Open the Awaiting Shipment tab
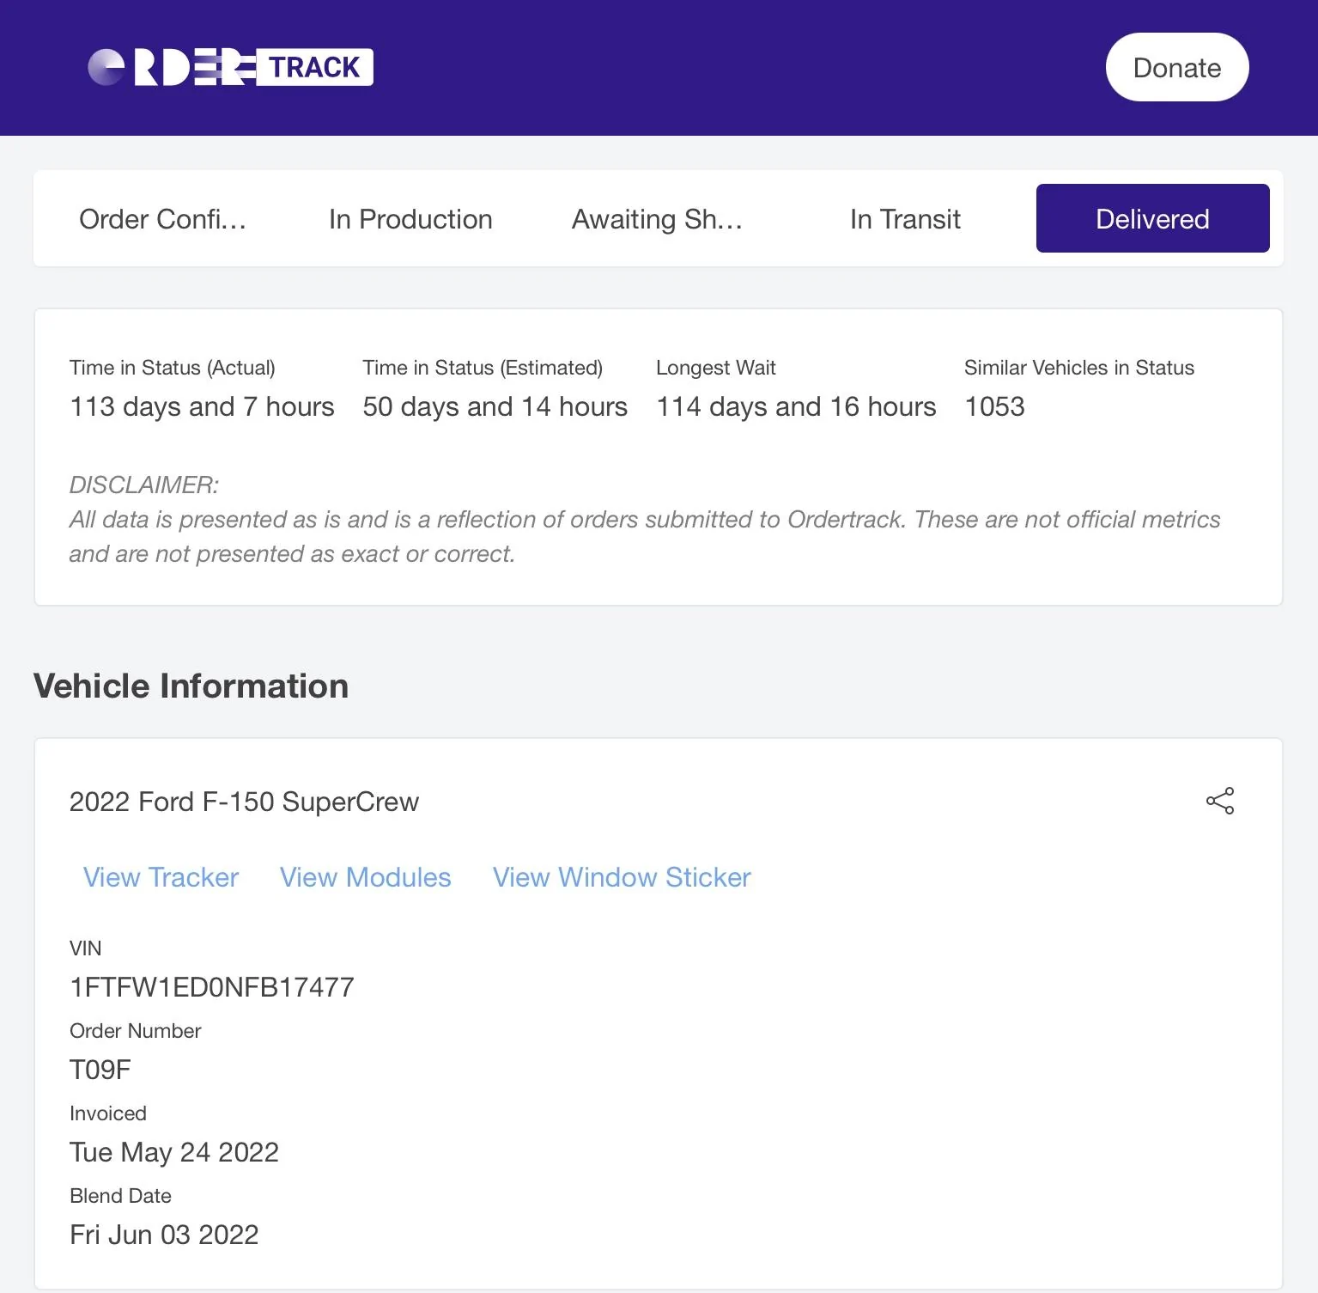Viewport: 1318px width, 1293px height. 657,219
